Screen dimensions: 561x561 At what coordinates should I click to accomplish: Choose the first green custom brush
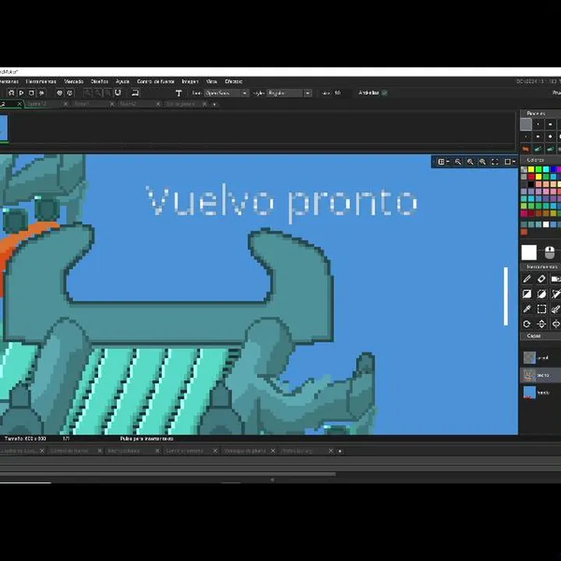538,149
